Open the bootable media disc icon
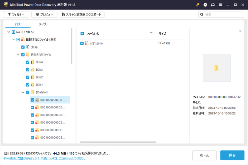The width and height of the screenshot is (248, 165). click(x=205, y=5)
